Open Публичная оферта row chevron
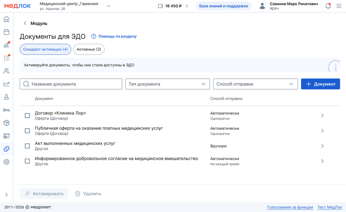 point(322,131)
